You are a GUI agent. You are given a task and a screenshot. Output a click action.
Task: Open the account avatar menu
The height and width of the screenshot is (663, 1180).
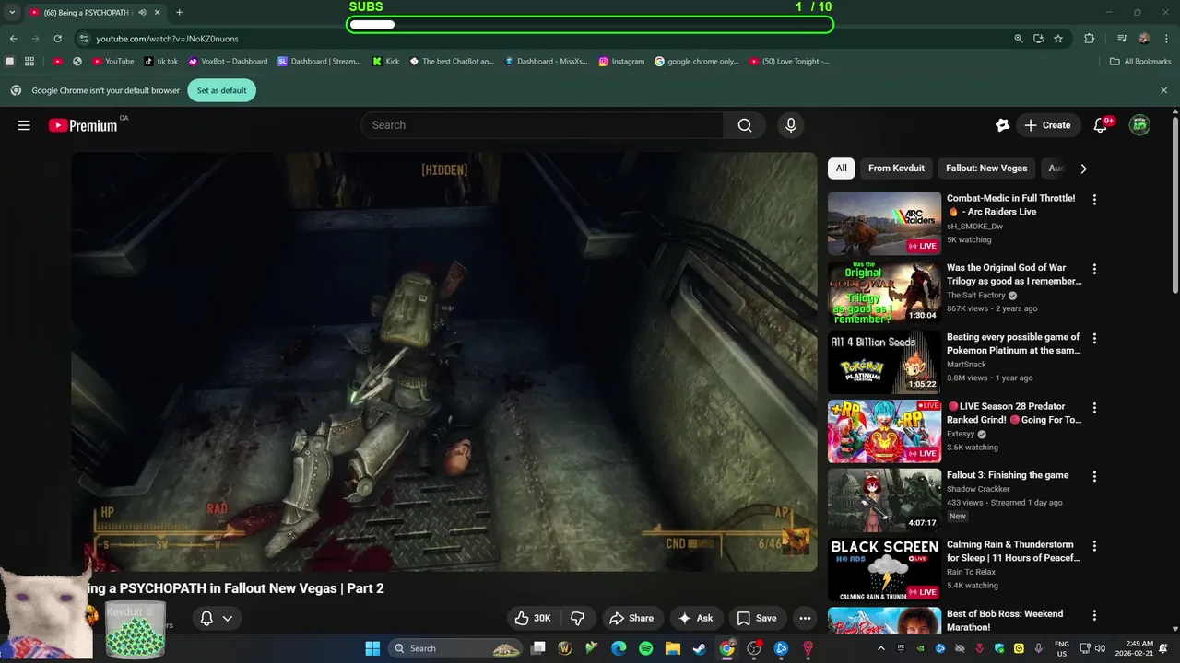(1140, 125)
